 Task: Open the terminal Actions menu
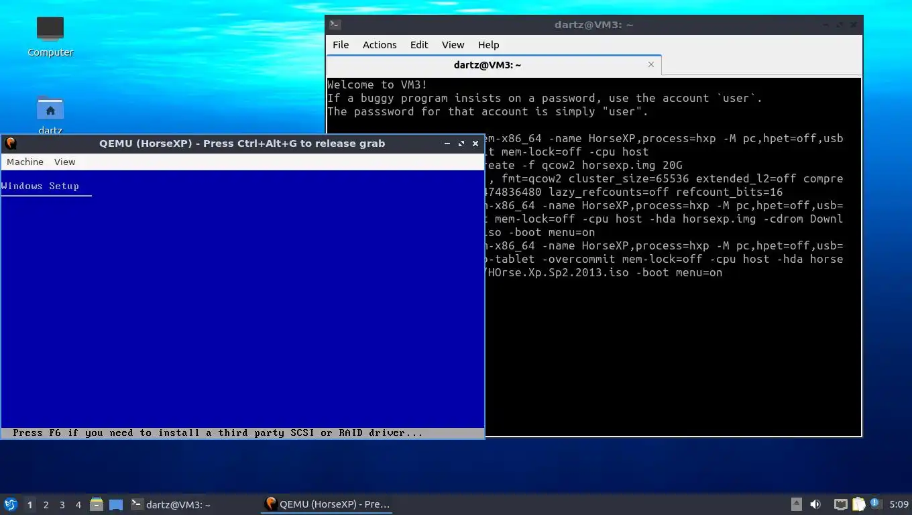pyautogui.click(x=380, y=45)
